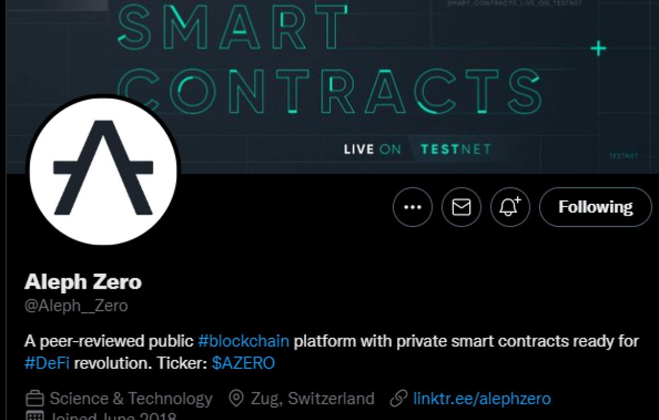Screen dimensions: 659x420
Task: Click the $AZERO ticker link
Action: point(243,363)
